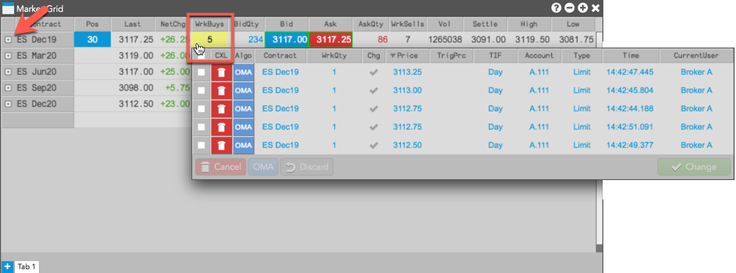Click account A.111 of the 3113.00 order
This screenshot has height=273, width=736.
click(539, 90)
